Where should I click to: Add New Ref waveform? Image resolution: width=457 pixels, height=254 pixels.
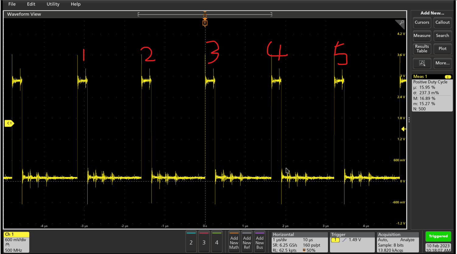click(247, 242)
